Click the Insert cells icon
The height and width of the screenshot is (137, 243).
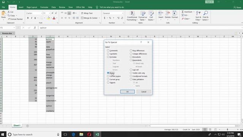click(161, 13)
